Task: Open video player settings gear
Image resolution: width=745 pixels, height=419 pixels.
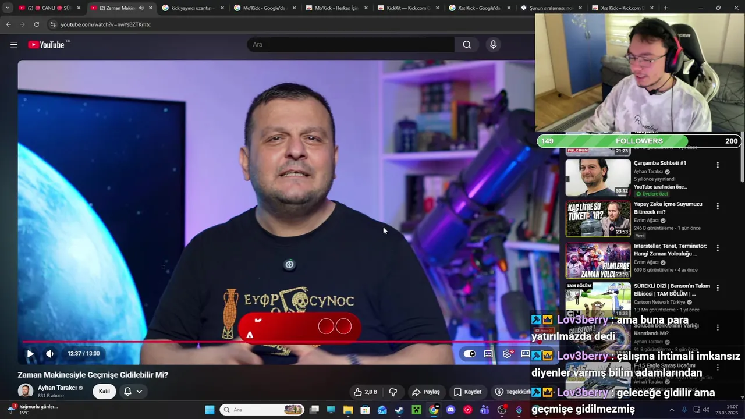Action: [x=508, y=354]
